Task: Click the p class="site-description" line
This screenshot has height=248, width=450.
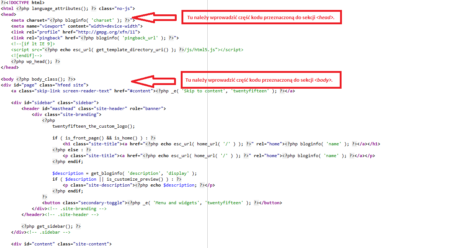Action: pyautogui.click(x=139, y=185)
